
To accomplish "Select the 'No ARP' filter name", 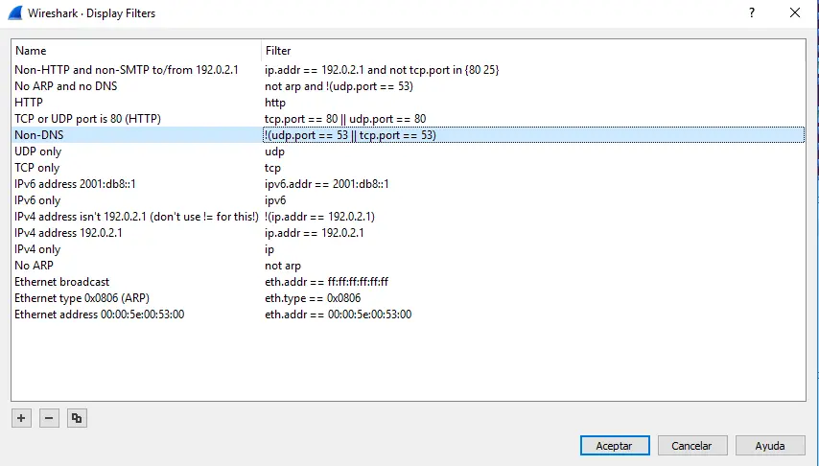I will (34, 266).
